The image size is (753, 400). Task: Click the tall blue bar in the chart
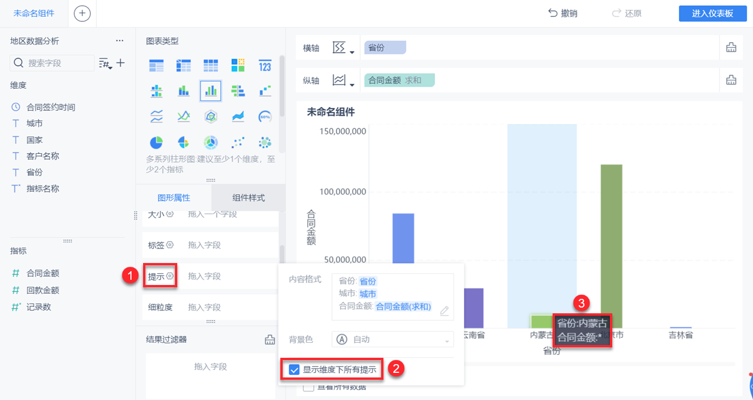point(403,238)
